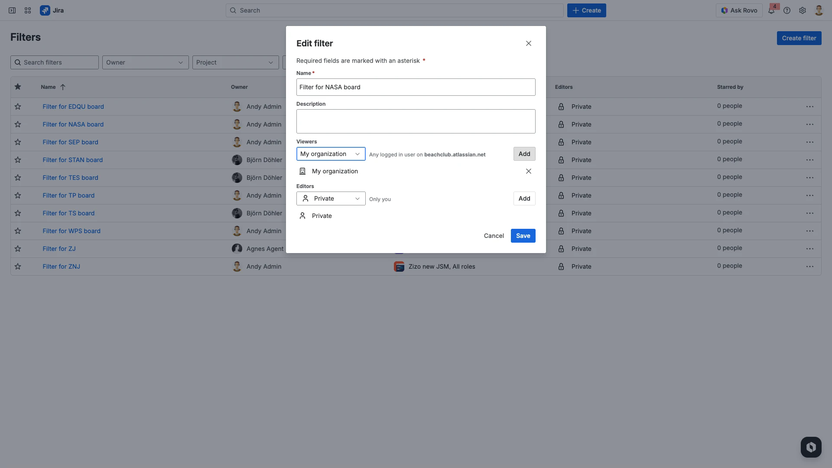Image resolution: width=832 pixels, height=468 pixels.
Task: Open the help question mark icon
Action: [787, 10]
